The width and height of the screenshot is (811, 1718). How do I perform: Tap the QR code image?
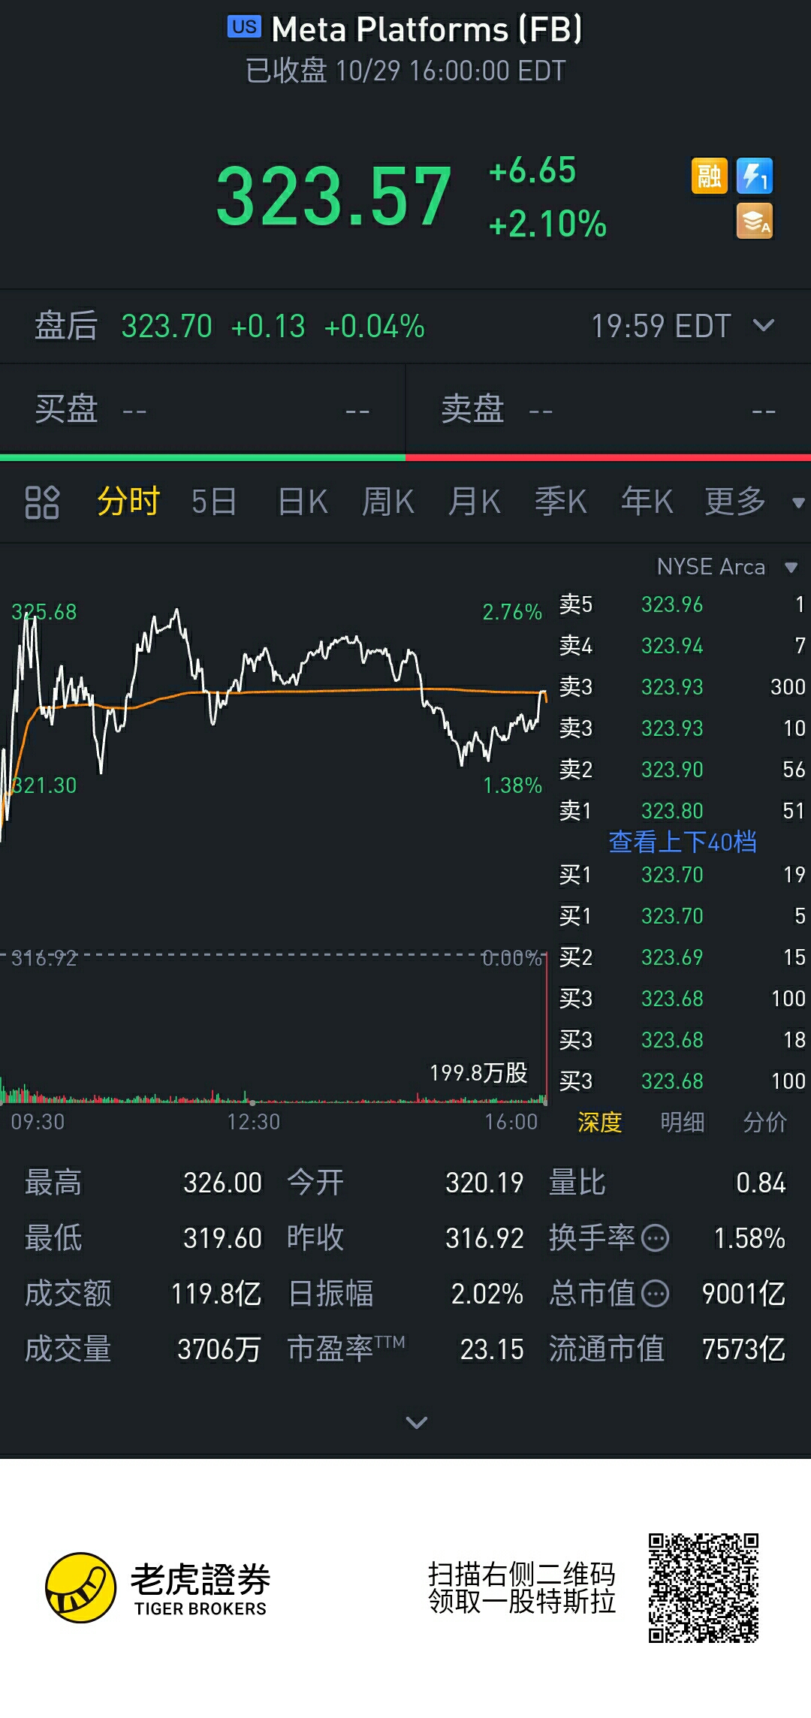pos(704,1588)
